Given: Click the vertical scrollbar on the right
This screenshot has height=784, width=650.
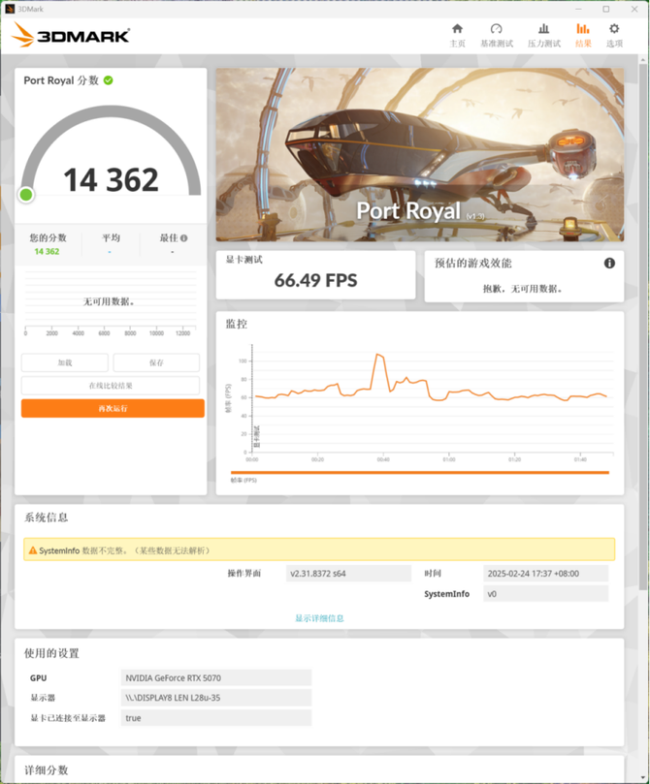Looking at the screenshot, I should (643, 325).
